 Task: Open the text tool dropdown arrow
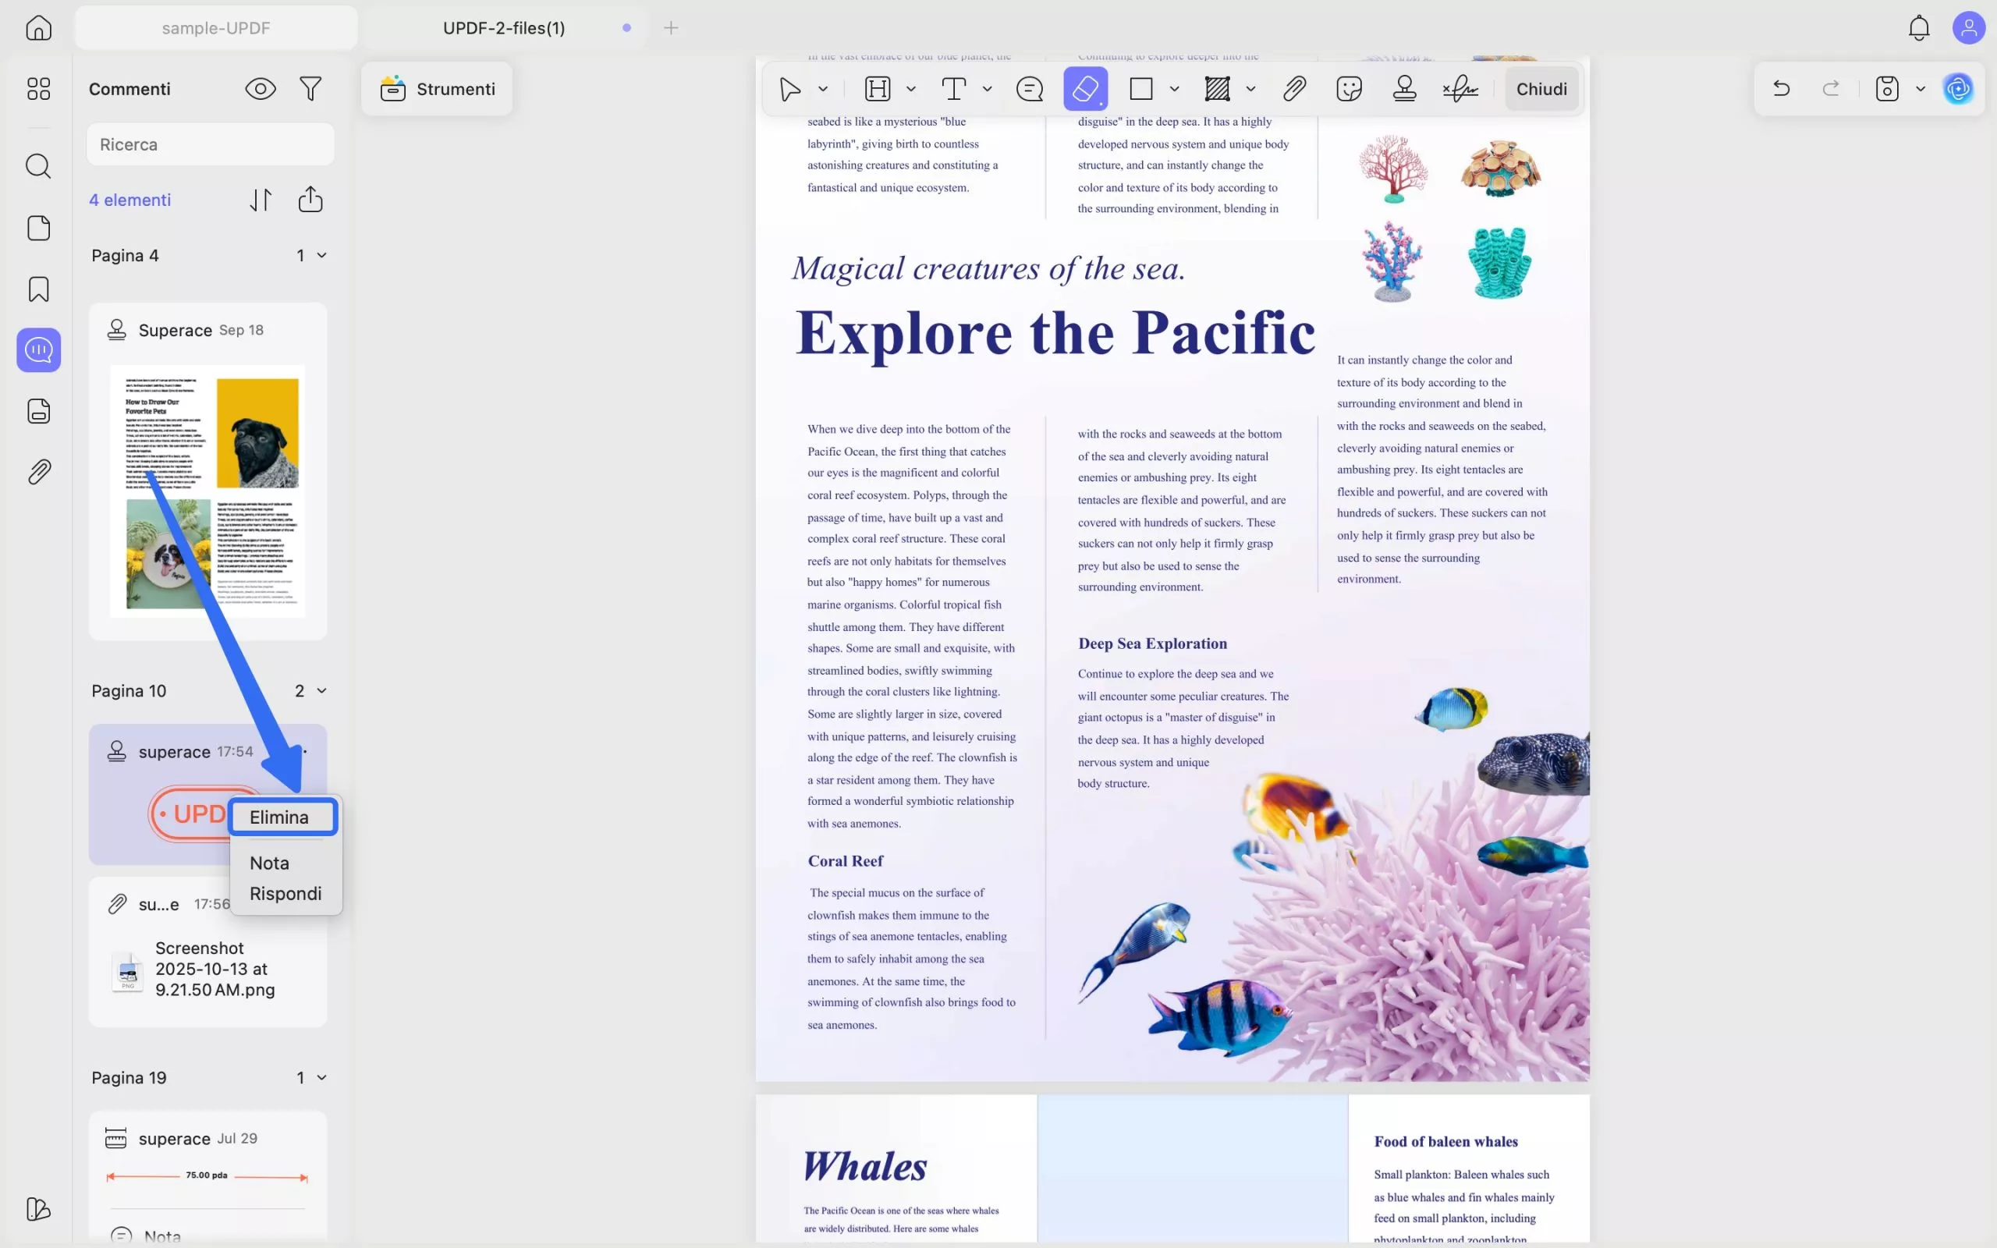(x=987, y=88)
